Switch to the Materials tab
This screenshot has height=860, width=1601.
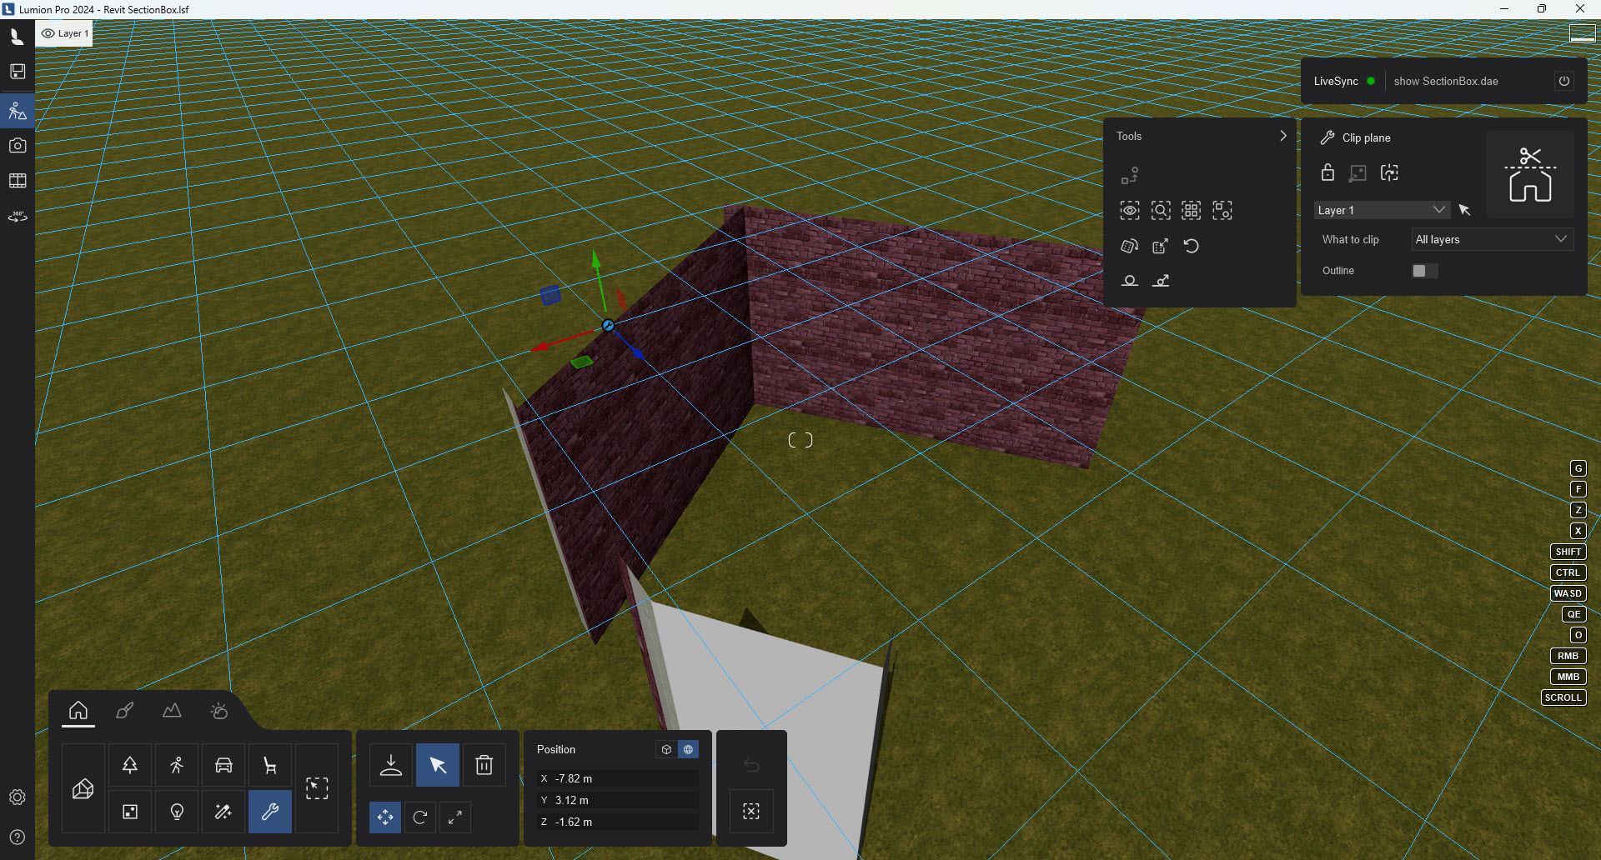[124, 710]
